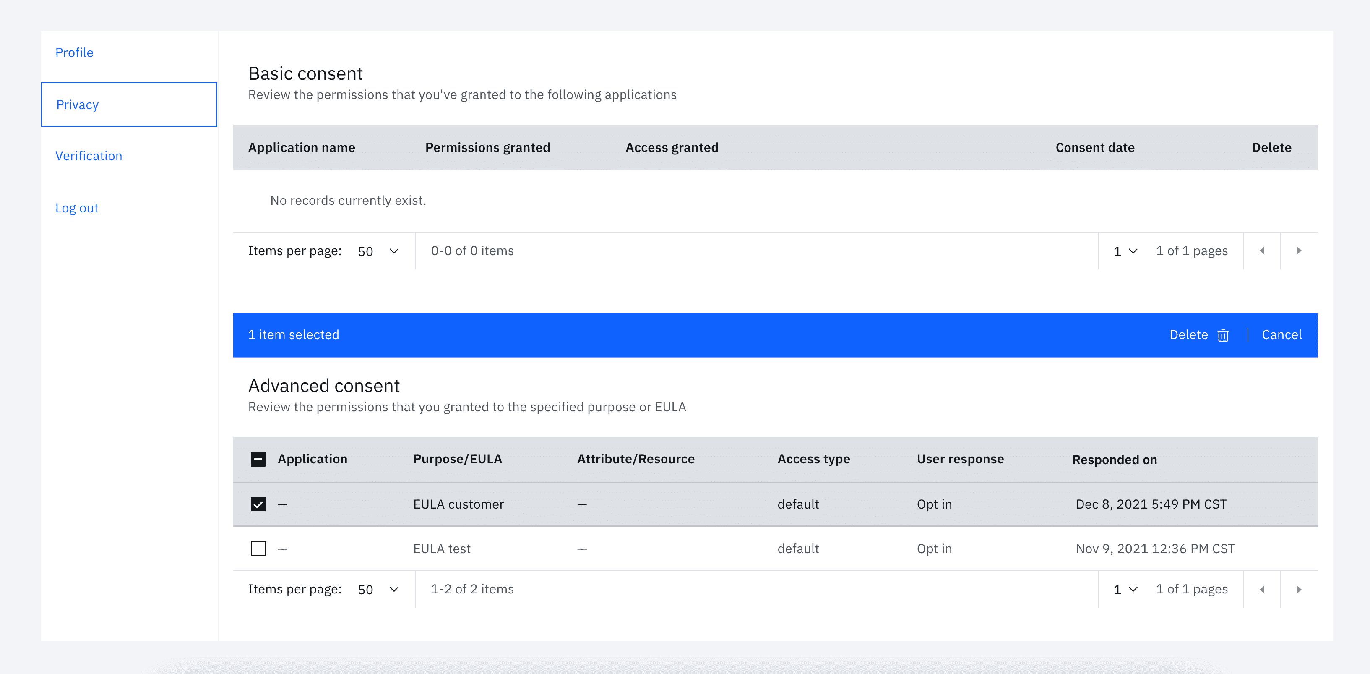Click the Access type column header

tap(814, 459)
